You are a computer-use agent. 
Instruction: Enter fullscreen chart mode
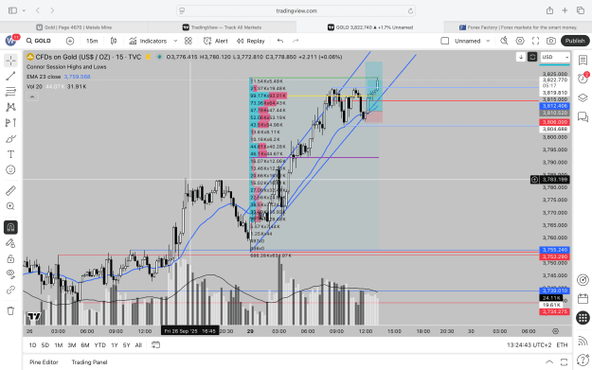coord(535,41)
